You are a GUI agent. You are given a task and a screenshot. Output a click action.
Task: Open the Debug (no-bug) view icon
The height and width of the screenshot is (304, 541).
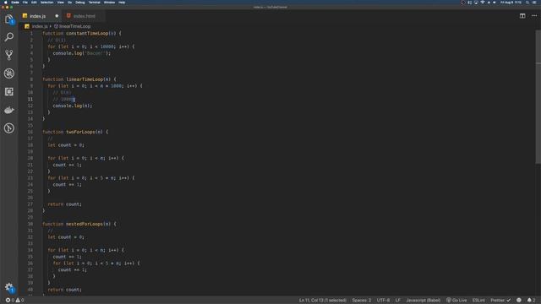click(x=9, y=73)
